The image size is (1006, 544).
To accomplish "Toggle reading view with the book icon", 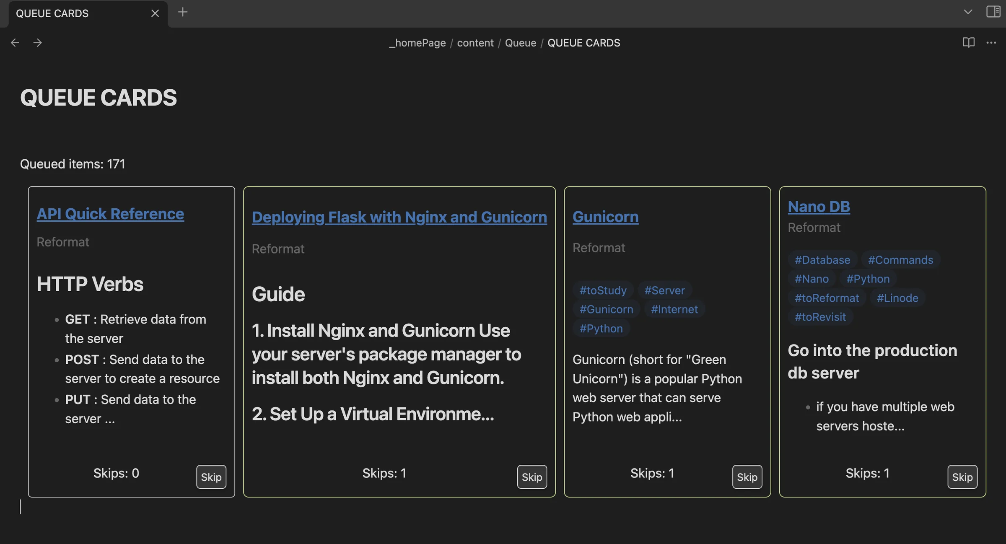I will point(969,42).
